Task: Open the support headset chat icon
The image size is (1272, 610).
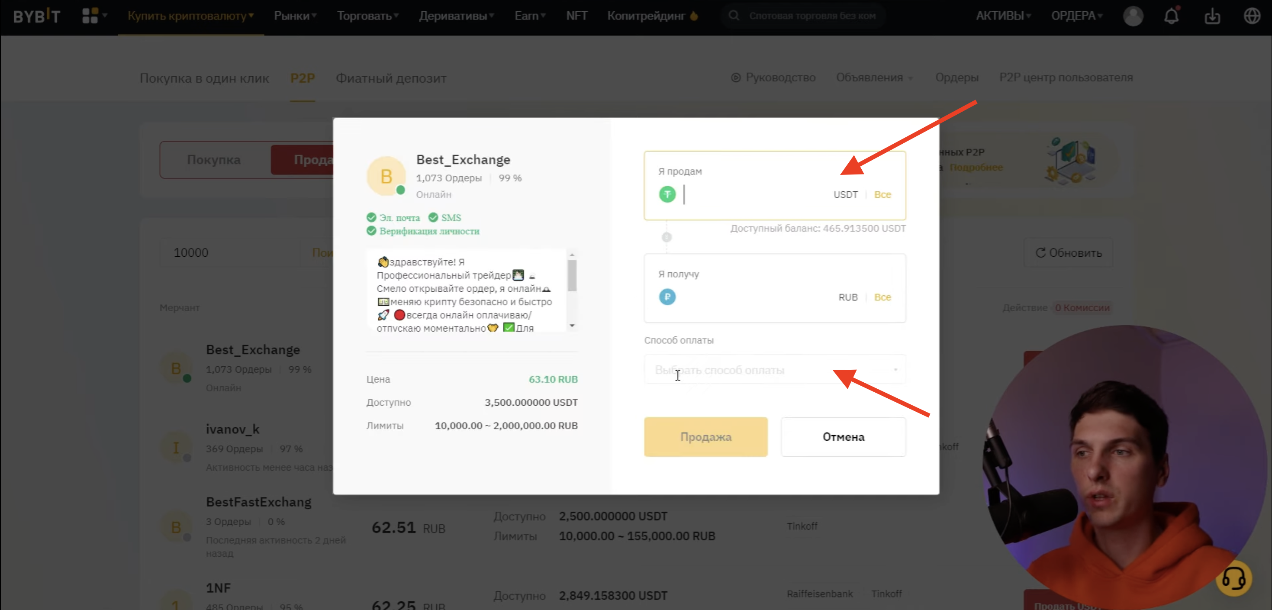Action: 1233,578
